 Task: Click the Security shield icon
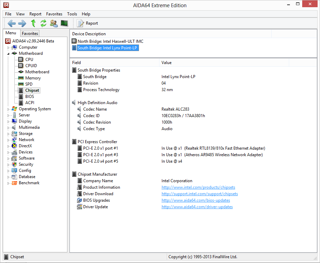14,164
